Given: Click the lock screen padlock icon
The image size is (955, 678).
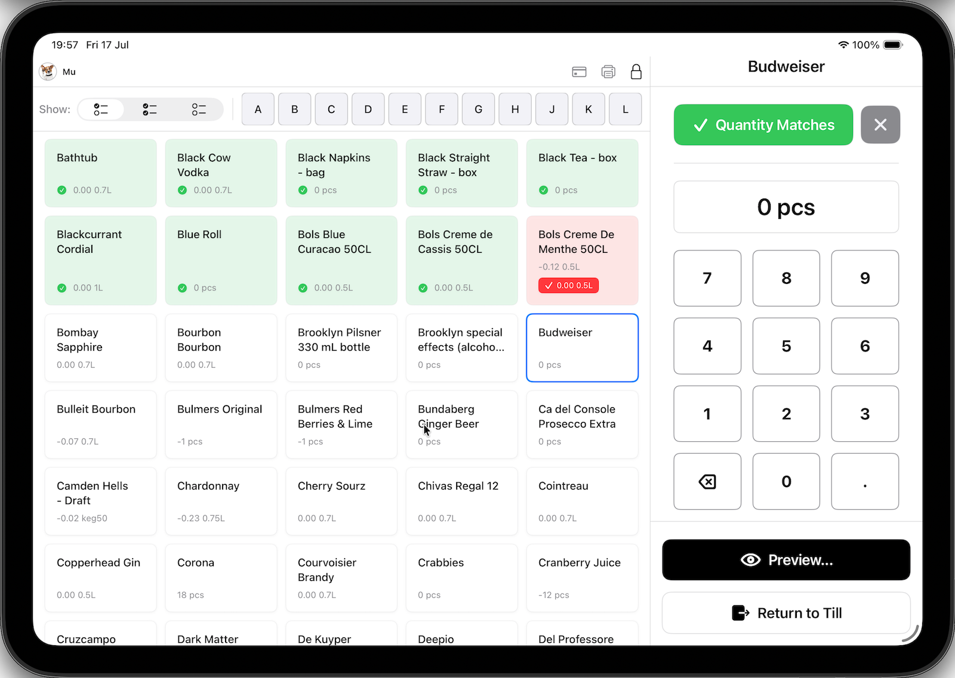Looking at the screenshot, I should (636, 72).
